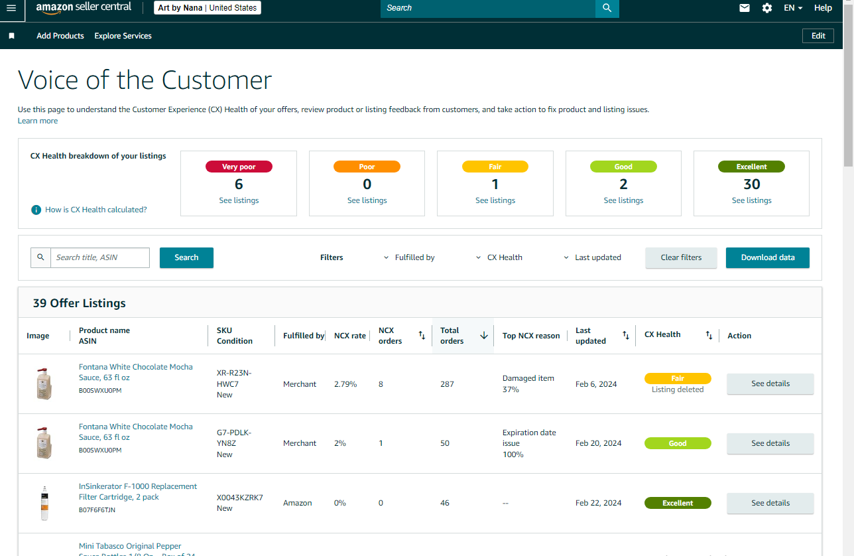Open Fontana Mocha Sauce link with 50 orders

click(x=136, y=432)
